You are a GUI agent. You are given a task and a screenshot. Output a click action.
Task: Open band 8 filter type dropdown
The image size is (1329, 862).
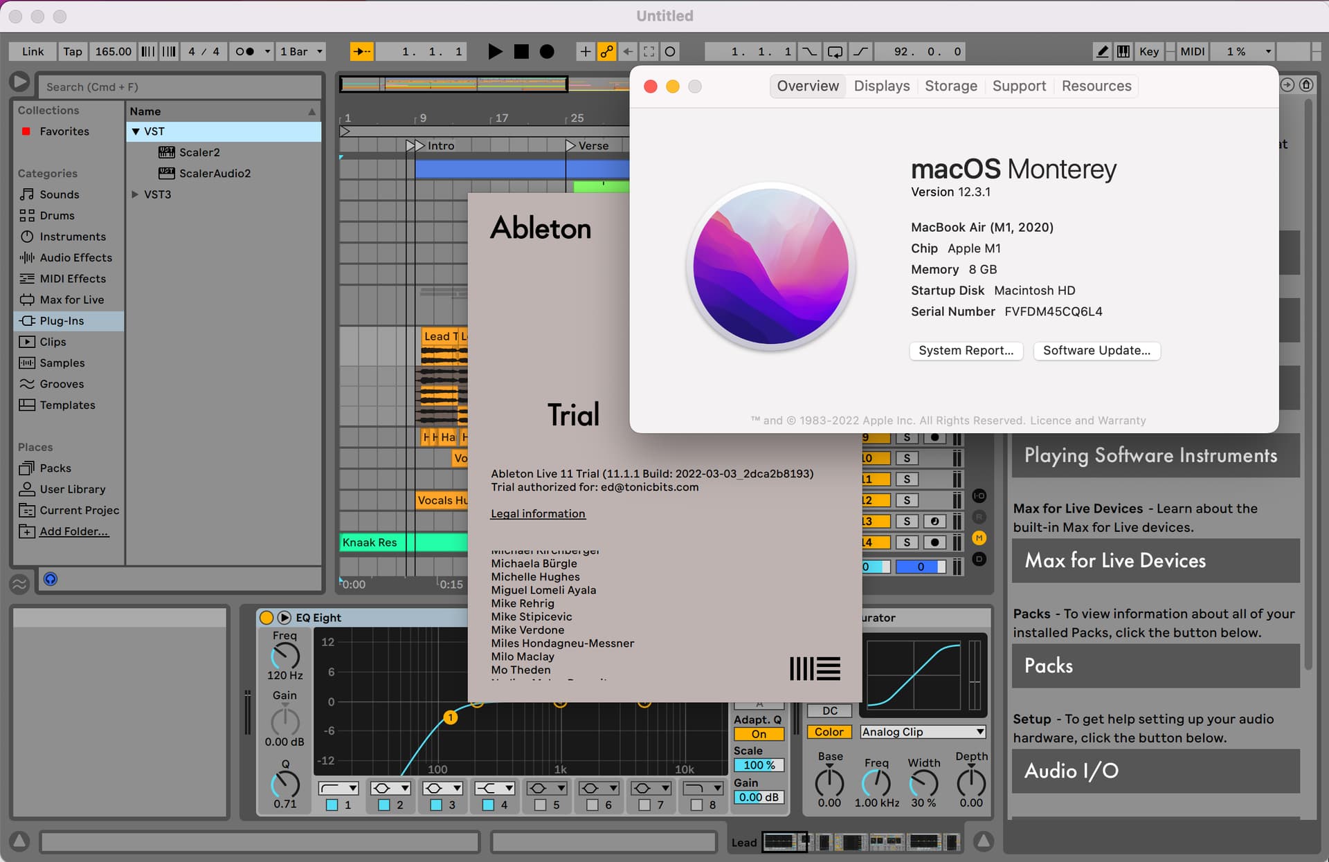pyautogui.click(x=703, y=788)
